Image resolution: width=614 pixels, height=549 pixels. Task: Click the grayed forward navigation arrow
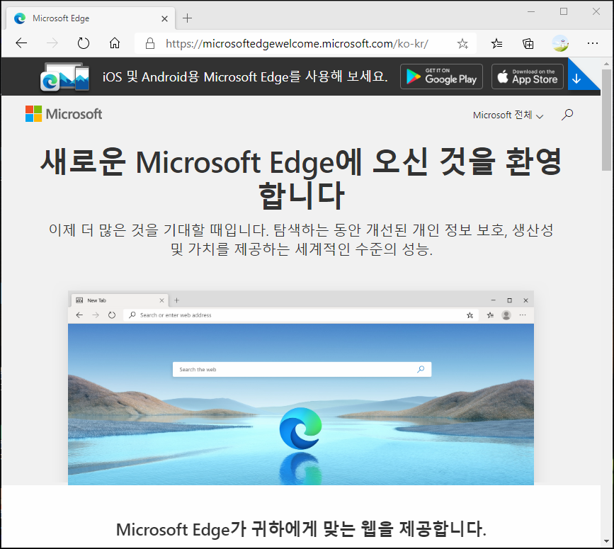[x=52, y=43]
